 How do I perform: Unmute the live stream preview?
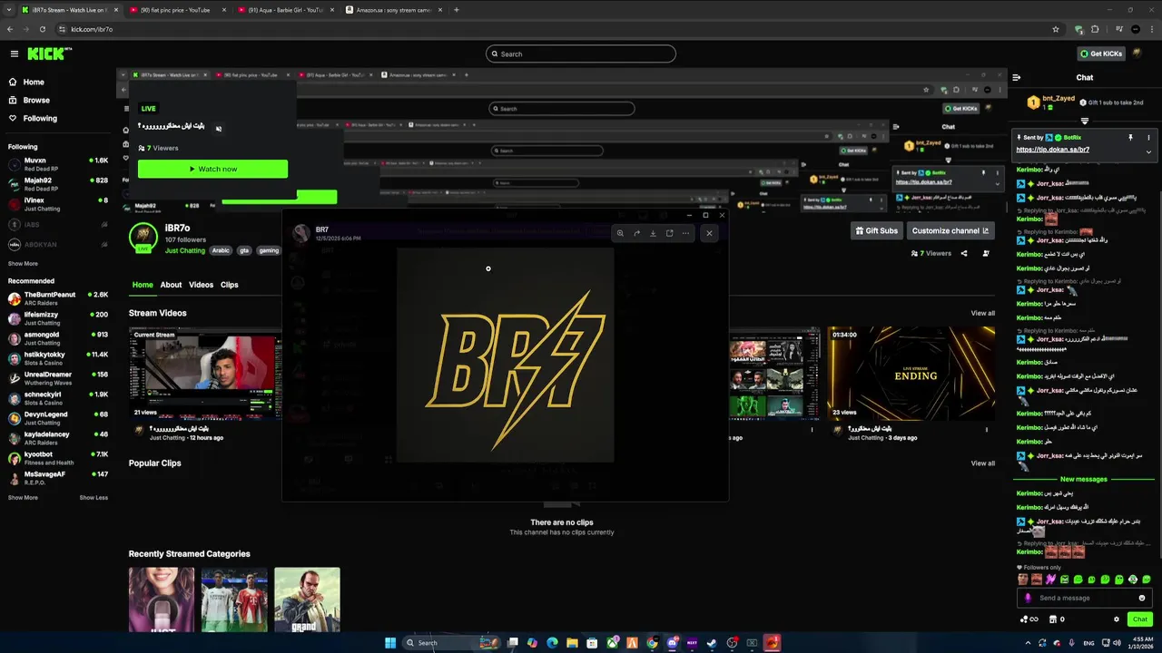(x=219, y=129)
